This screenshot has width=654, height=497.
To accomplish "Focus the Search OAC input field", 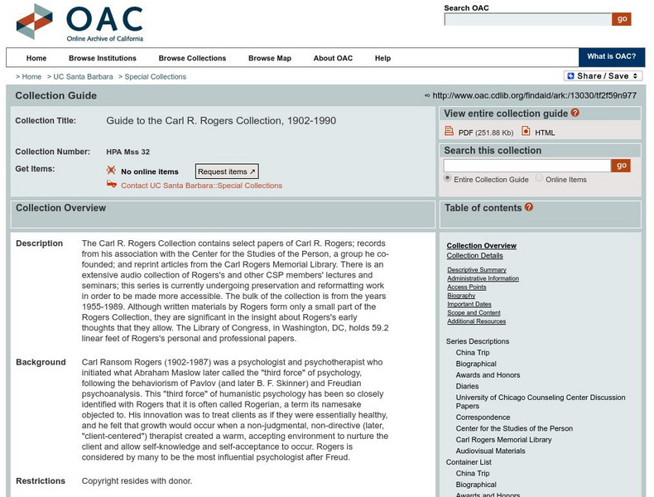I will [x=528, y=19].
